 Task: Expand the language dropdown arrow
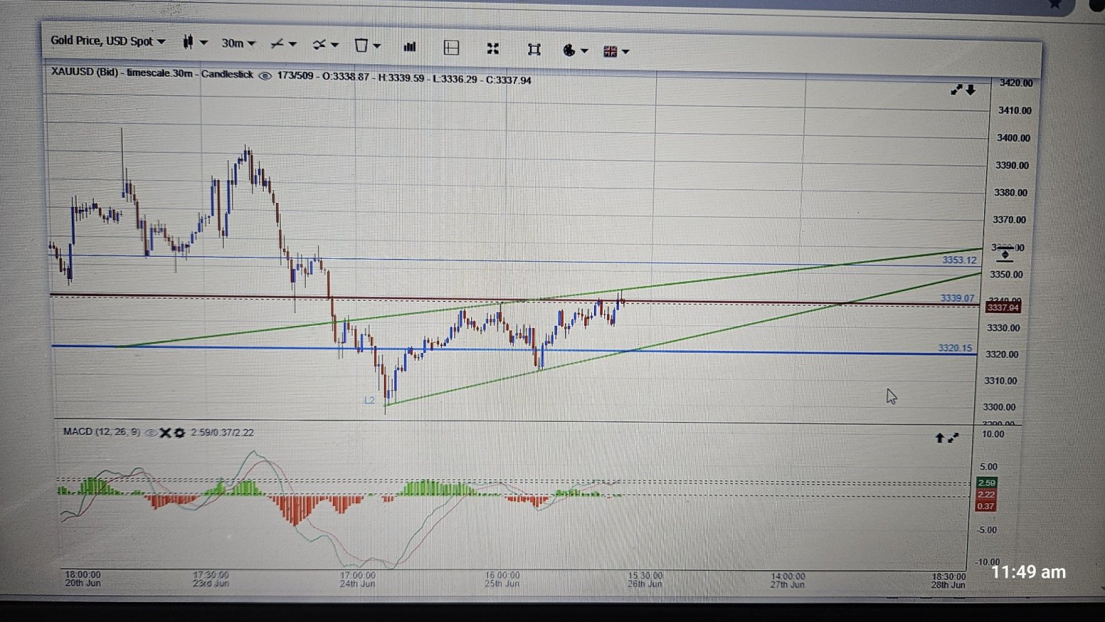coord(626,51)
